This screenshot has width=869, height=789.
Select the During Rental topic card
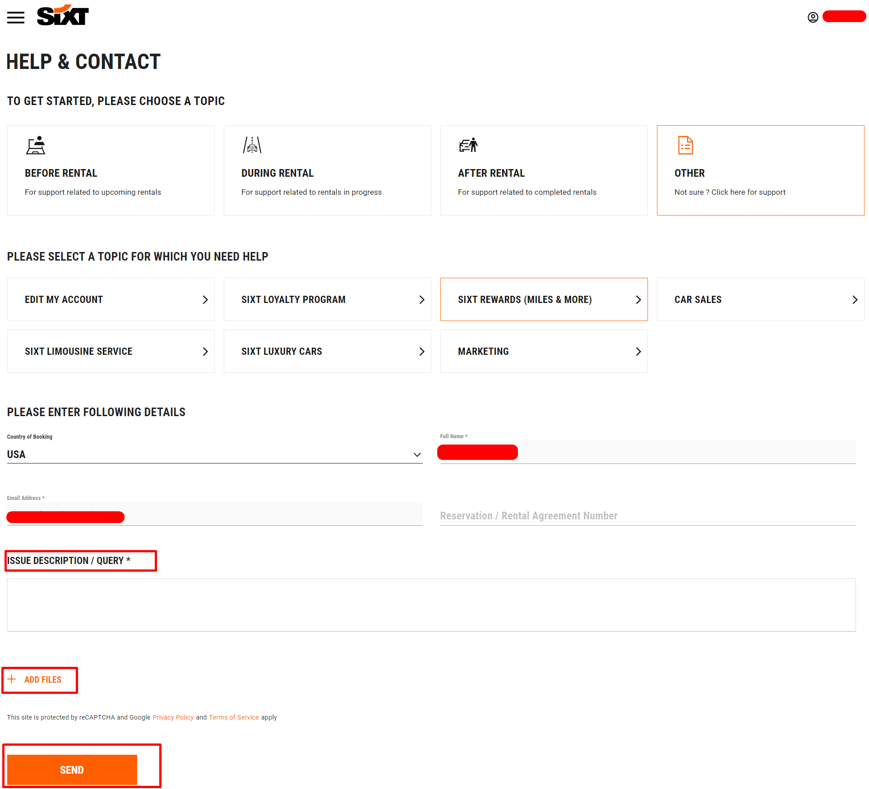[x=327, y=170]
